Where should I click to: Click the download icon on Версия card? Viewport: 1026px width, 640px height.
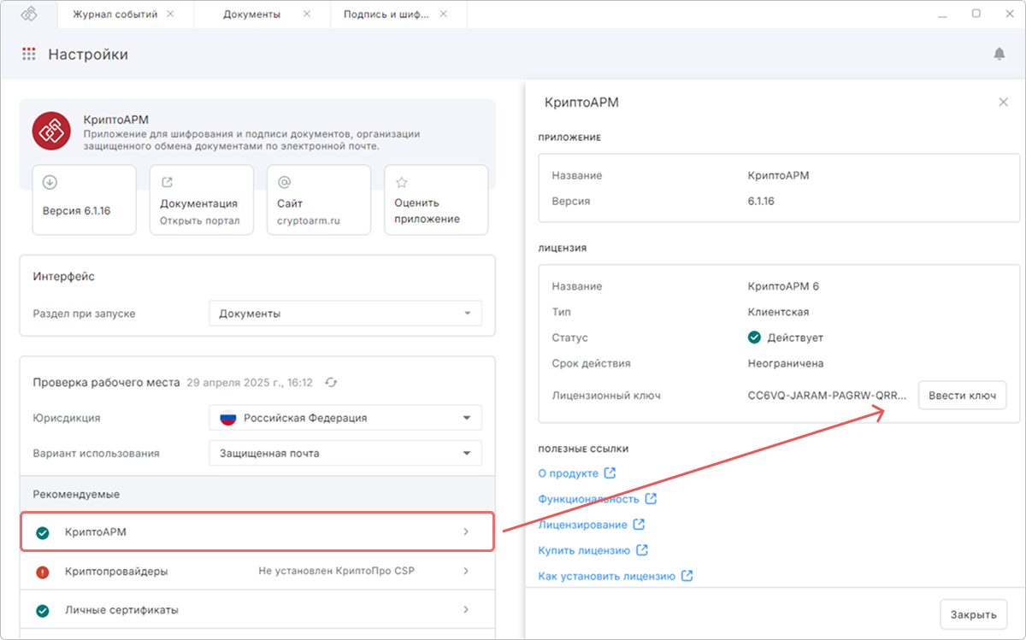50,182
